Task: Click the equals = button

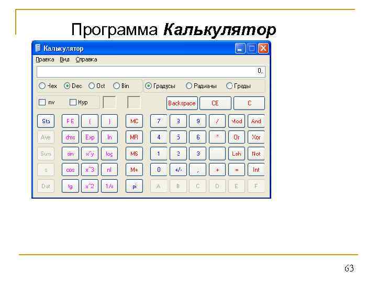Action: click(237, 170)
